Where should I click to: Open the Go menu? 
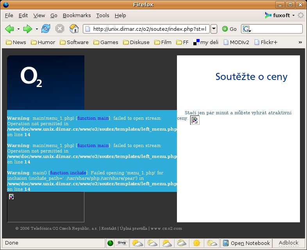coord(54,15)
